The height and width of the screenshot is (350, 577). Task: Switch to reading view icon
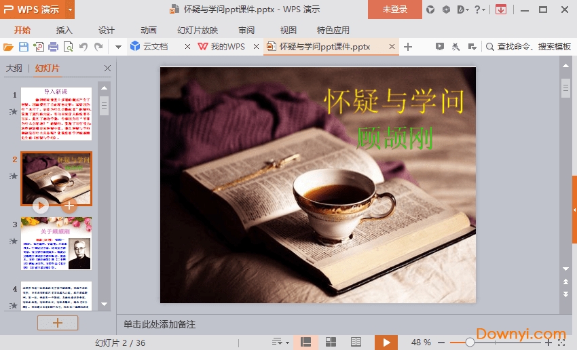pyautogui.click(x=356, y=343)
